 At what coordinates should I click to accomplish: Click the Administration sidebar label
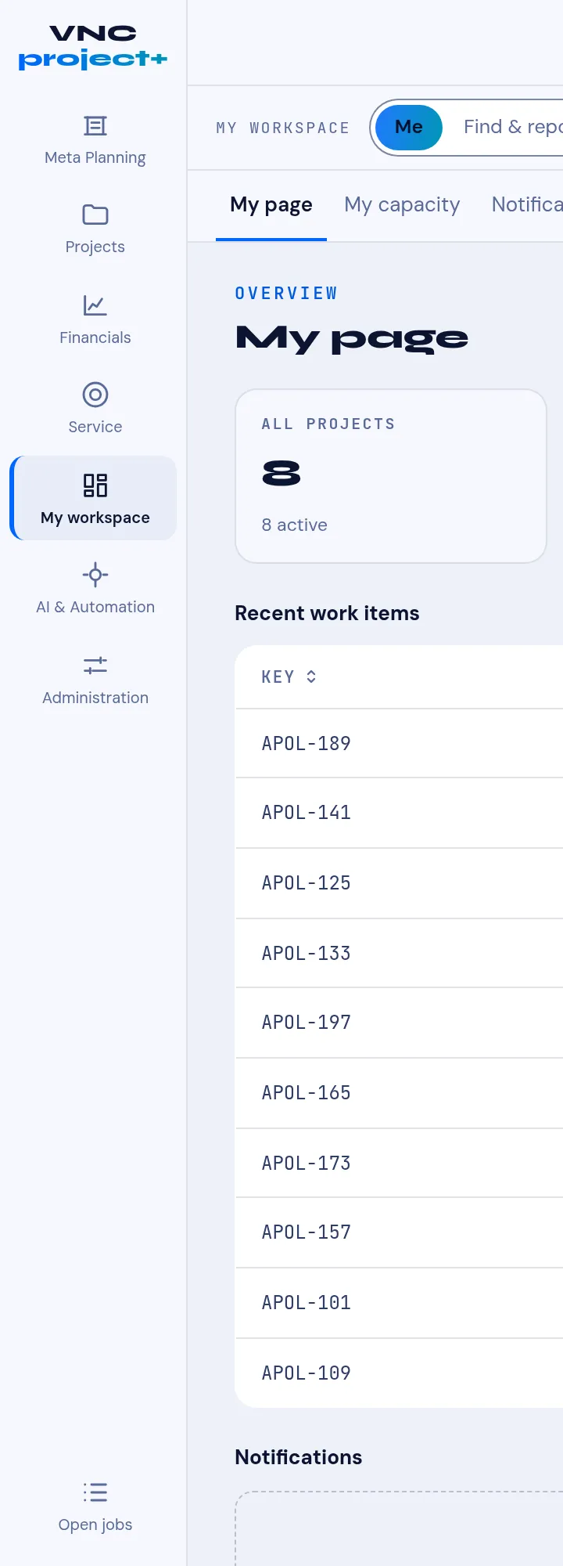(95, 698)
